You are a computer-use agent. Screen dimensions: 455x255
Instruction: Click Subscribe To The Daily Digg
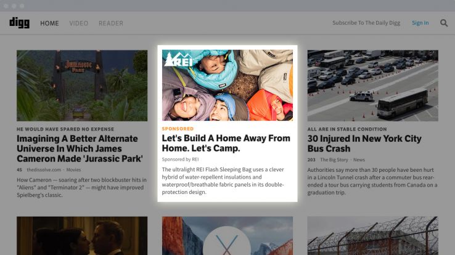click(x=366, y=23)
